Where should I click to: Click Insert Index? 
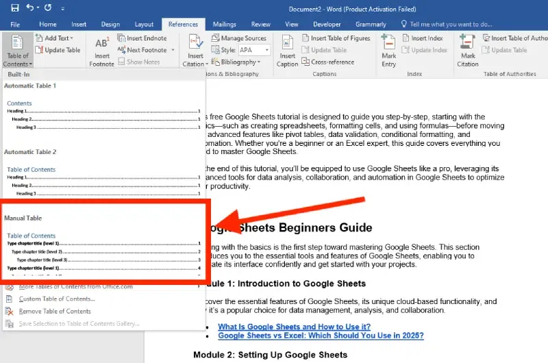pos(423,38)
